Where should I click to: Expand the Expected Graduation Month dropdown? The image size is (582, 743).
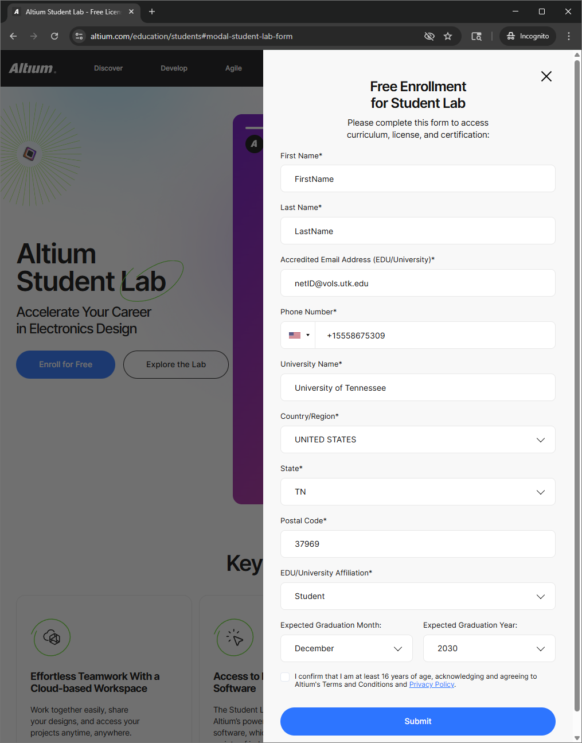(x=346, y=648)
